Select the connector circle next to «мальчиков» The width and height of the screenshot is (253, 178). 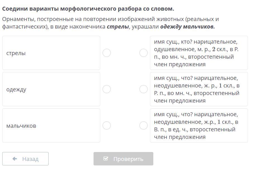click(107, 125)
